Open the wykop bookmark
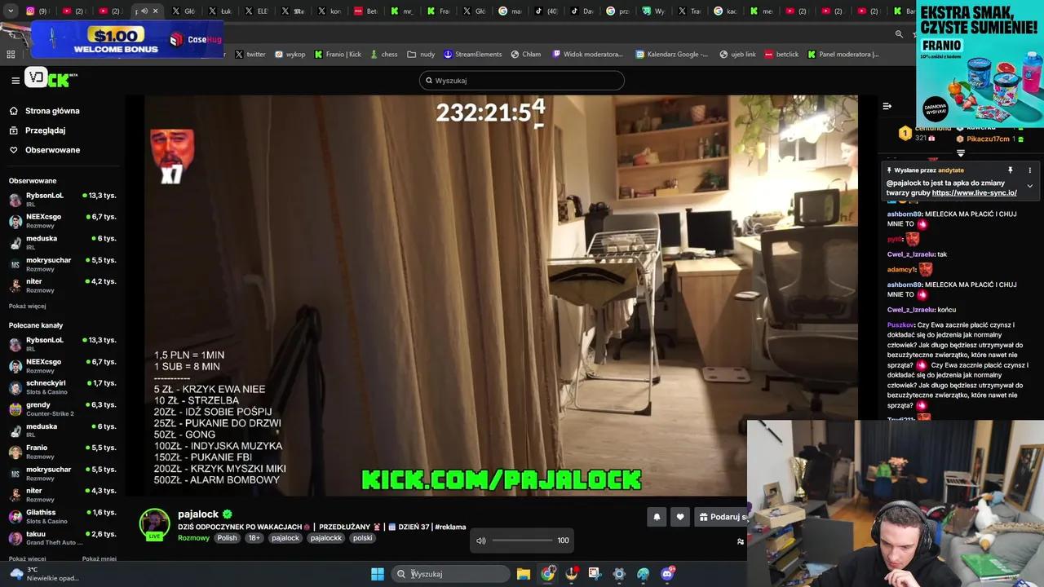The width and height of the screenshot is (1044, 587). point(290,55)
